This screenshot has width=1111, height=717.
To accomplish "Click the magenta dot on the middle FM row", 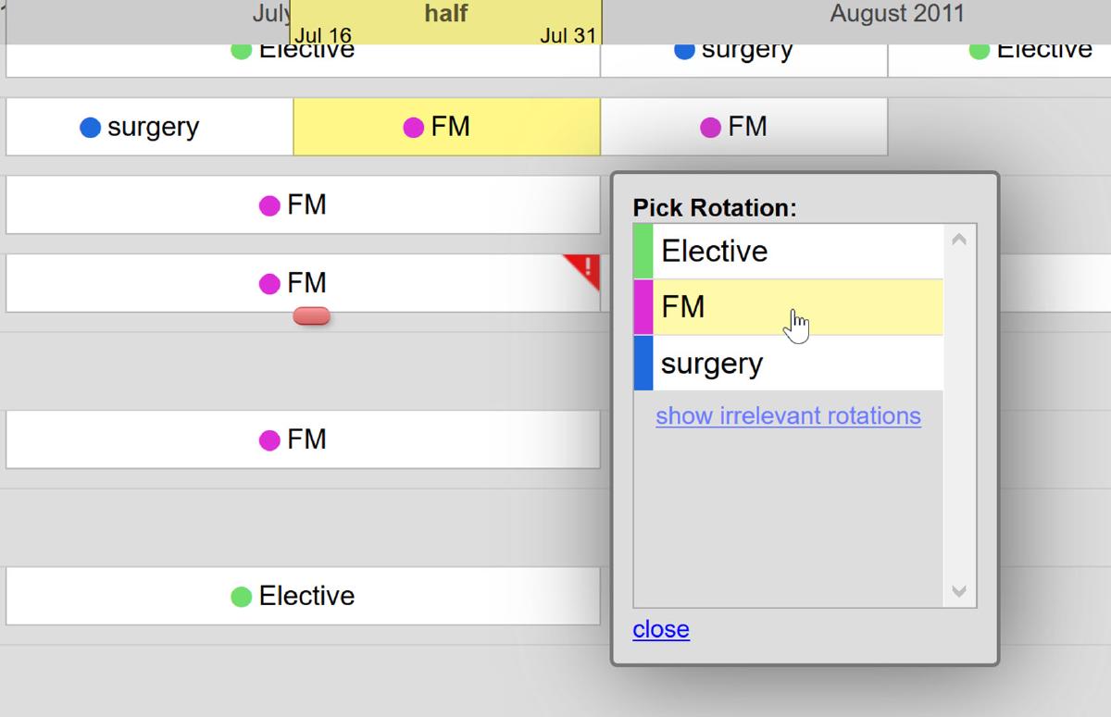I will pos(270,283).
